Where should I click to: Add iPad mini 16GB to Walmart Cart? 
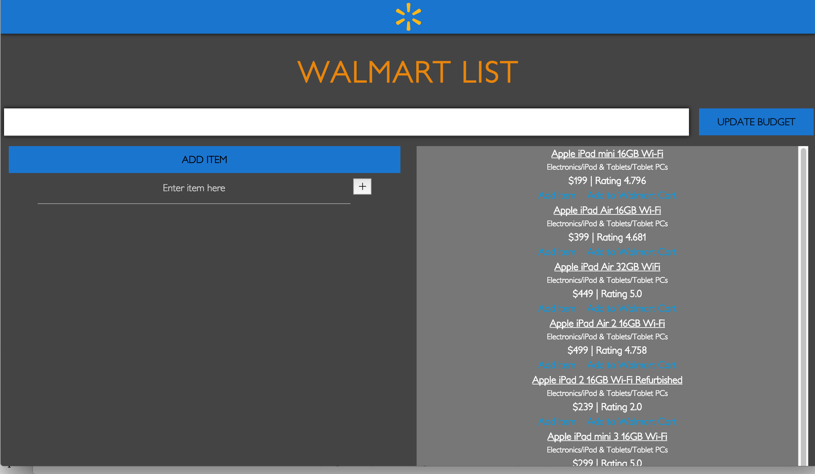click(x=631, y=196)
